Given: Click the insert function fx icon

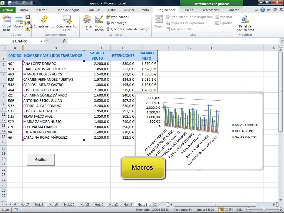Looking at the screenshot, I should point(64,41).
